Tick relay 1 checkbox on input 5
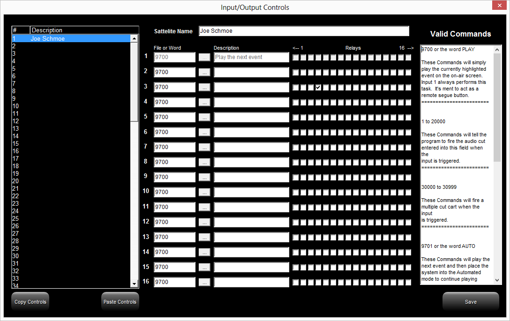Image resolution: width=510 pixels, height=321 pixels. click(x=295, y=117)
